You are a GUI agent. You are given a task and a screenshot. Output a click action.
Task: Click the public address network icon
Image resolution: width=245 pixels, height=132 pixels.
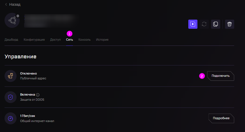coord(11,76)
